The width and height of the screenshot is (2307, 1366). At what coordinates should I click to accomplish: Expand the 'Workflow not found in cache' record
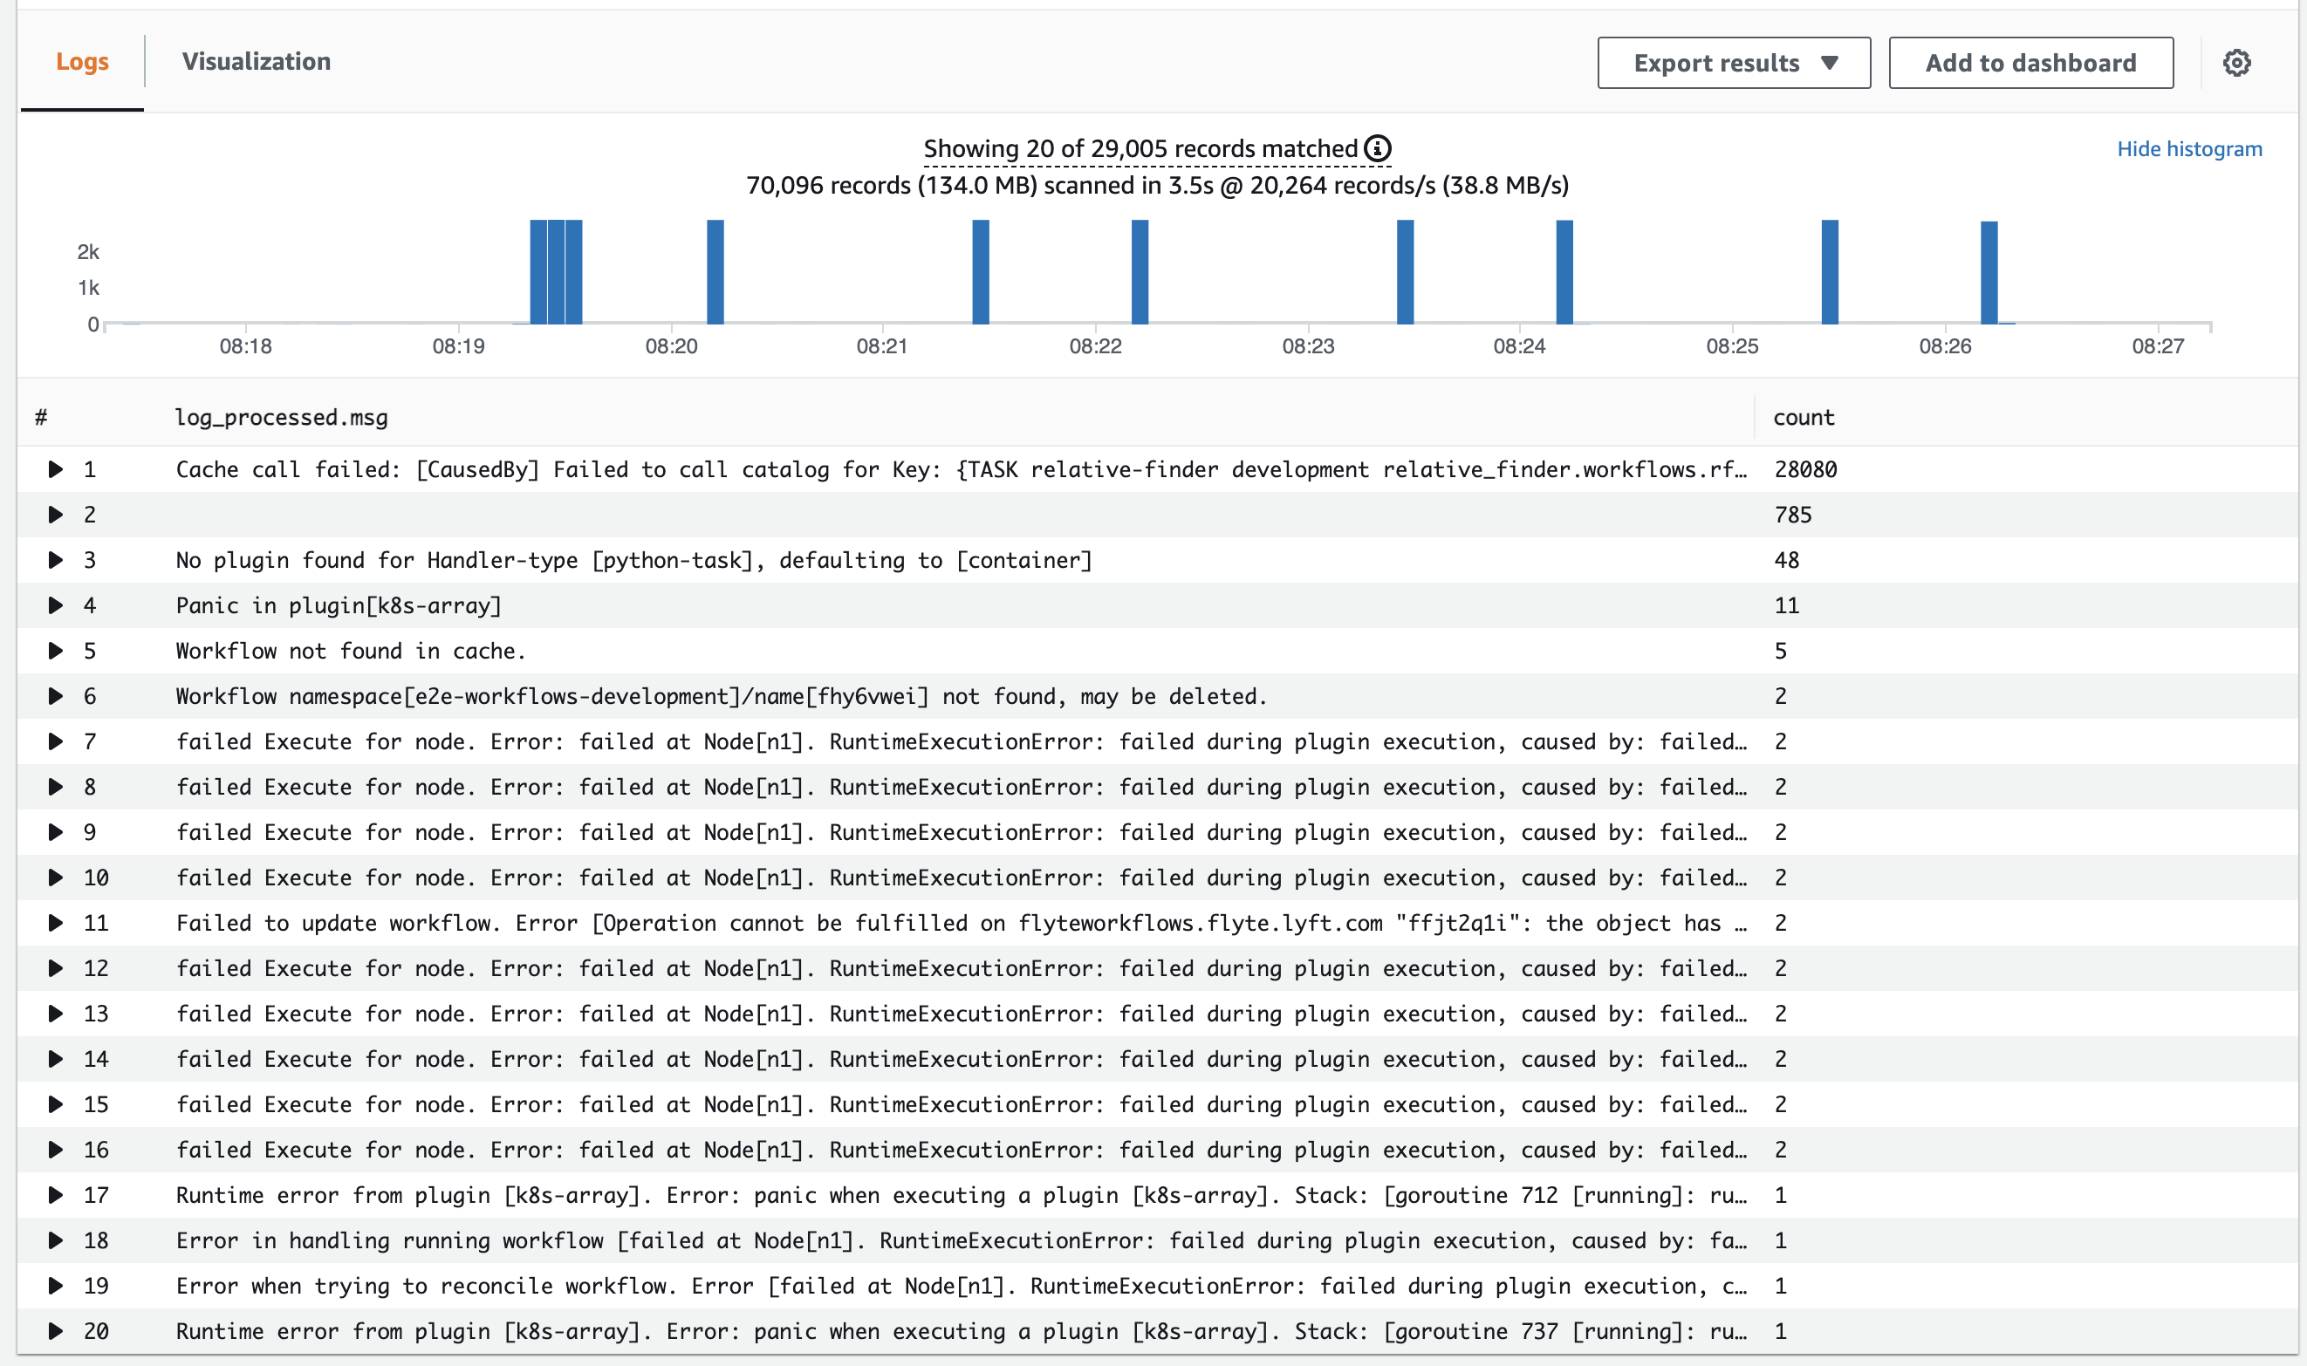coord(55,650)
